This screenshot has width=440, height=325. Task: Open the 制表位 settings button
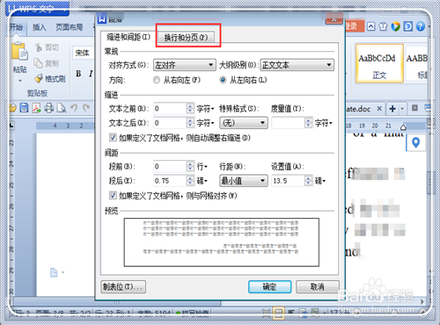(123, 286)
